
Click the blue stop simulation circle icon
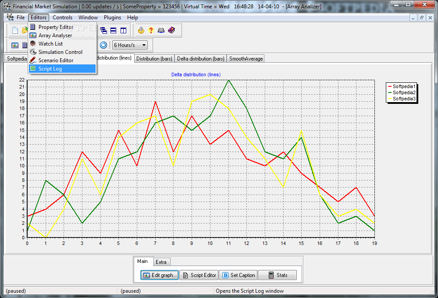pos(103,45)
